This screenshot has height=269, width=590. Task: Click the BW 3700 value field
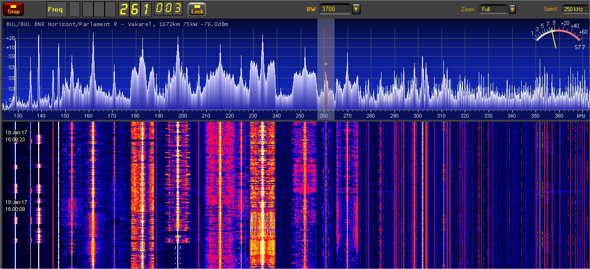pyautogui.click(x=335, y=9)
